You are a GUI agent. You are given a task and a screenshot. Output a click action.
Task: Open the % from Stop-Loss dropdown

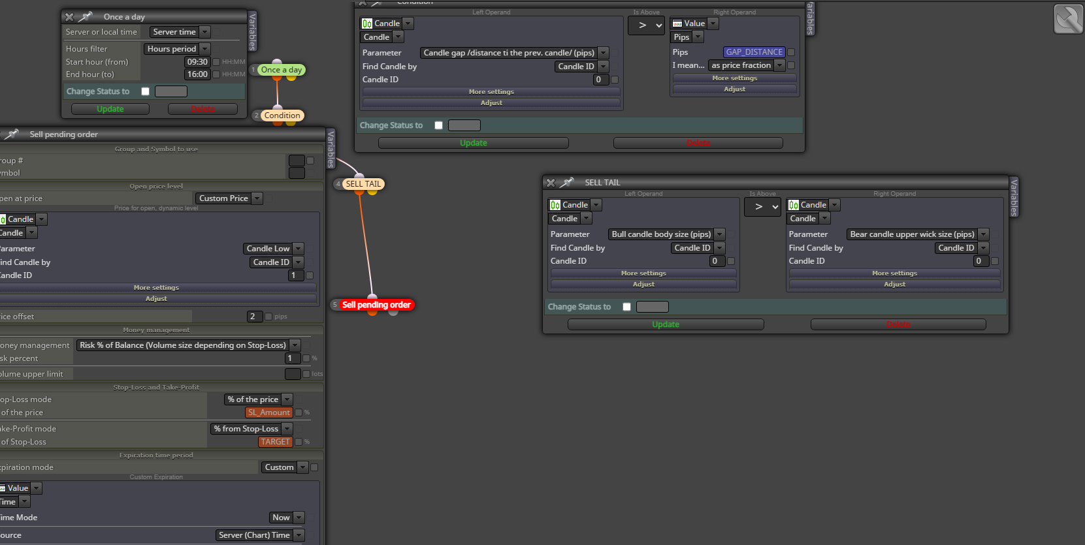point(251,429)
